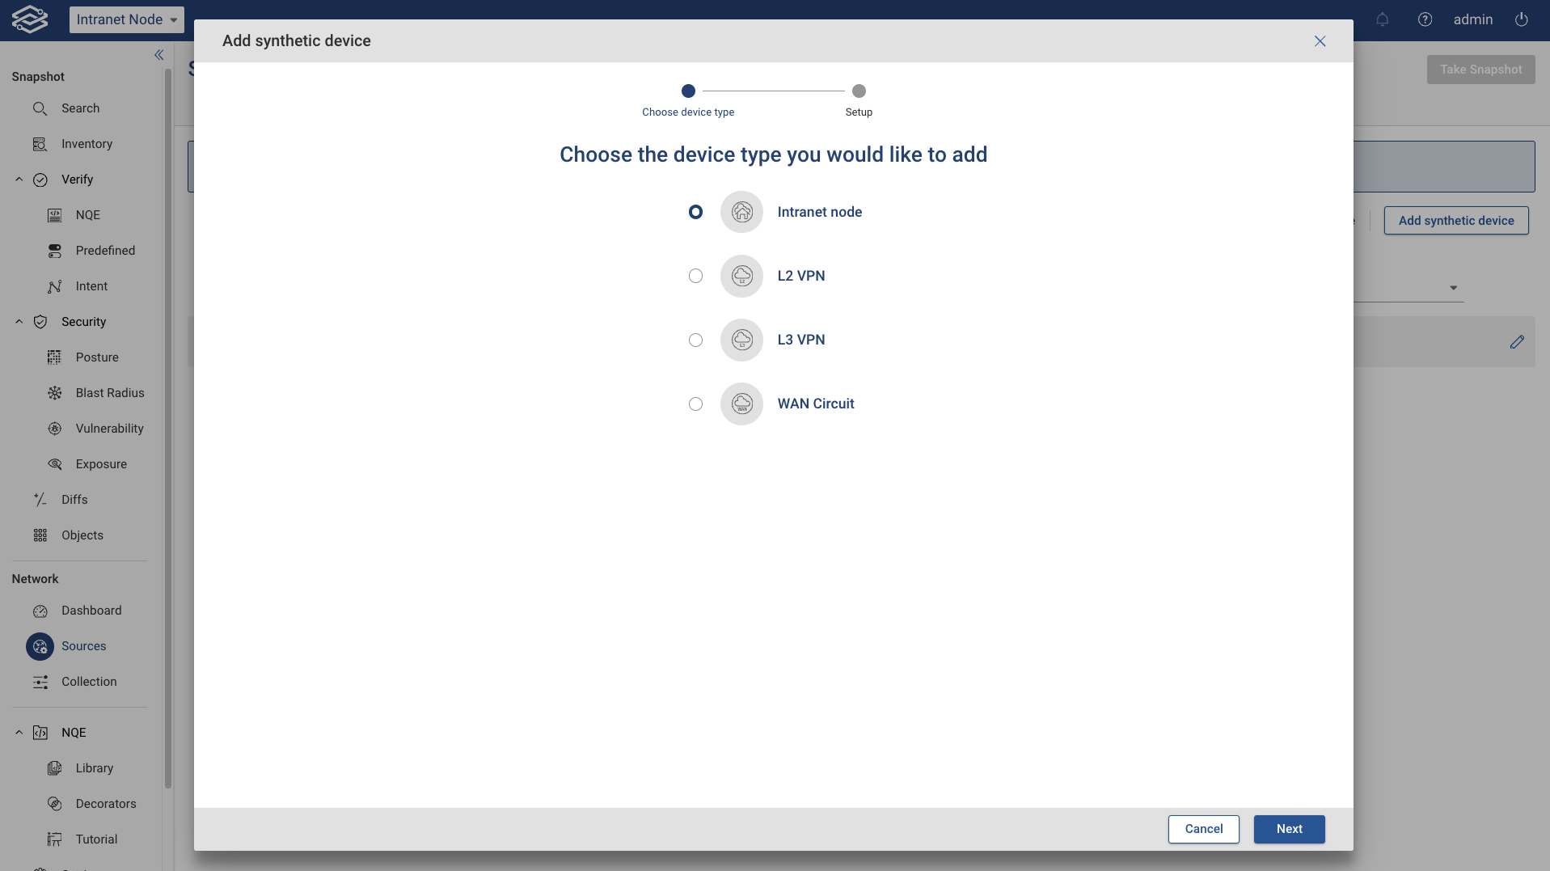Open the Intranet Node snapshot dropdown
The height and width of the screenshot is (871, 1550).
point(126,19)
